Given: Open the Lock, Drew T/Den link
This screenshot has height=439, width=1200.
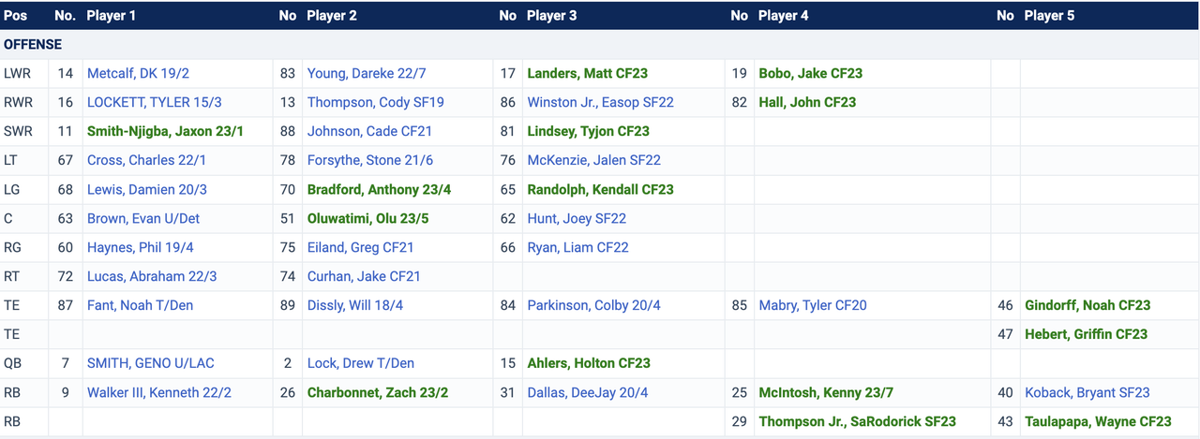Looking at the screenshot, I should click(360, 363).
